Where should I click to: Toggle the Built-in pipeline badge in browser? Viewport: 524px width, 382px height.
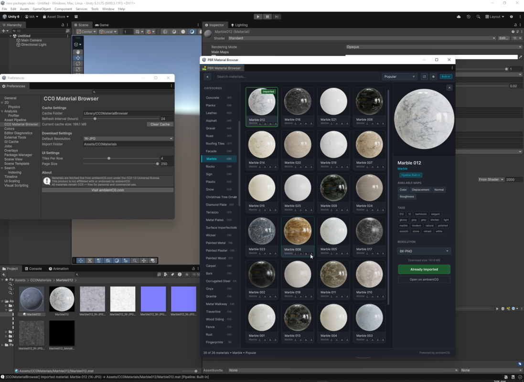pyautogui.click(x=446, y=76)
